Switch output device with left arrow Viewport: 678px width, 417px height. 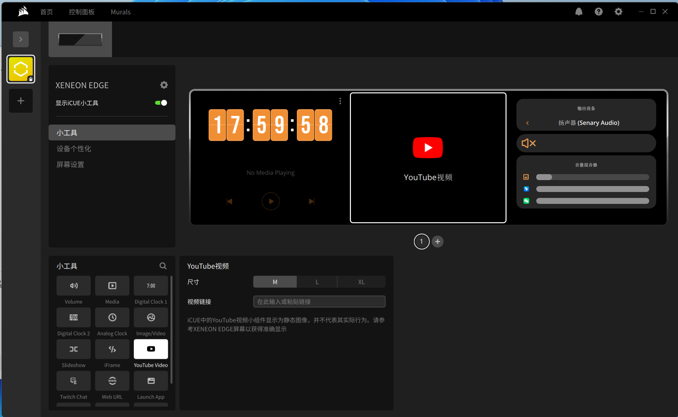click(x=527, y=123)
